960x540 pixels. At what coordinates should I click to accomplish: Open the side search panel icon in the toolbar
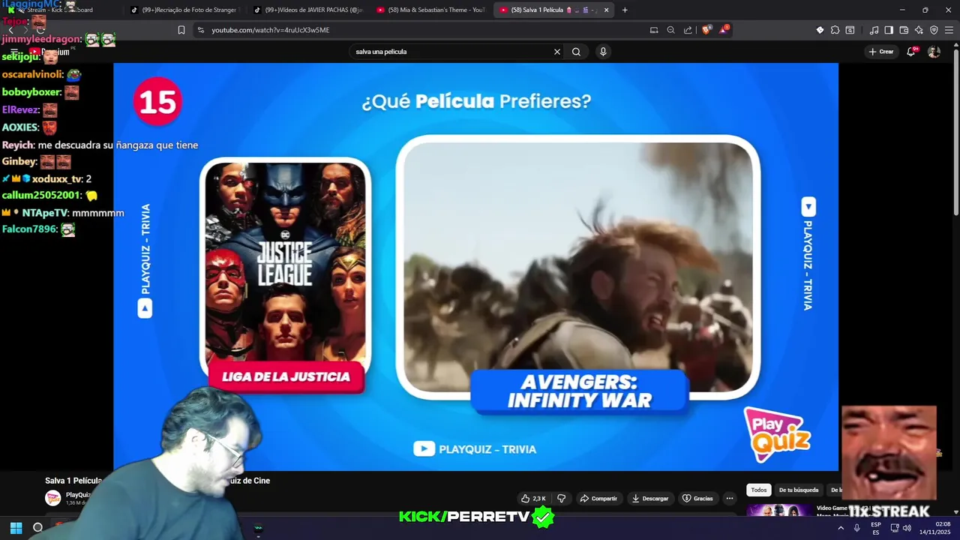(x=850, y=30)
